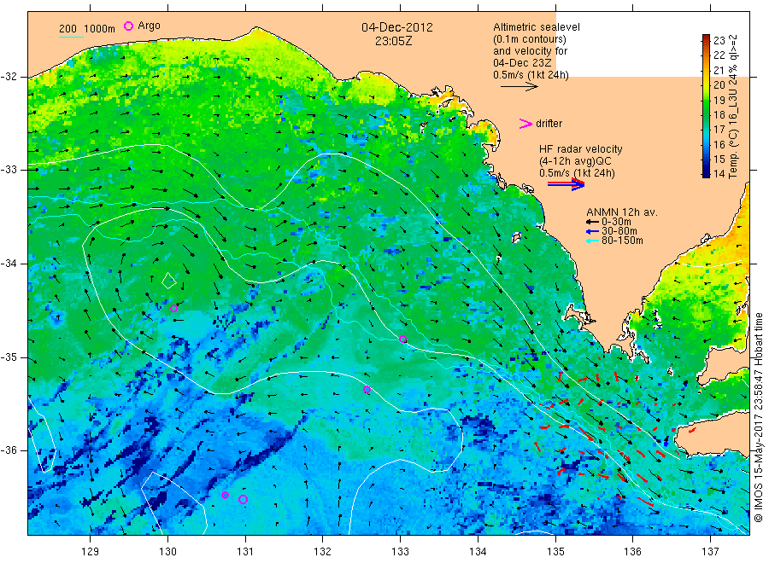Viewport: 769px width, 563px height.
Task: Click the drifter label
Action: (x=549, y=124)
